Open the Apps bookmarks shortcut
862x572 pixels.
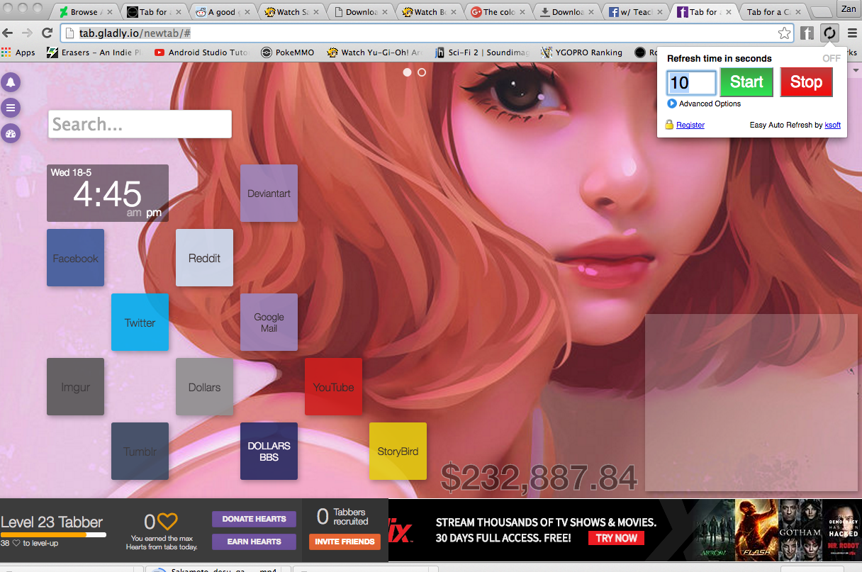(x=18, y=52)
